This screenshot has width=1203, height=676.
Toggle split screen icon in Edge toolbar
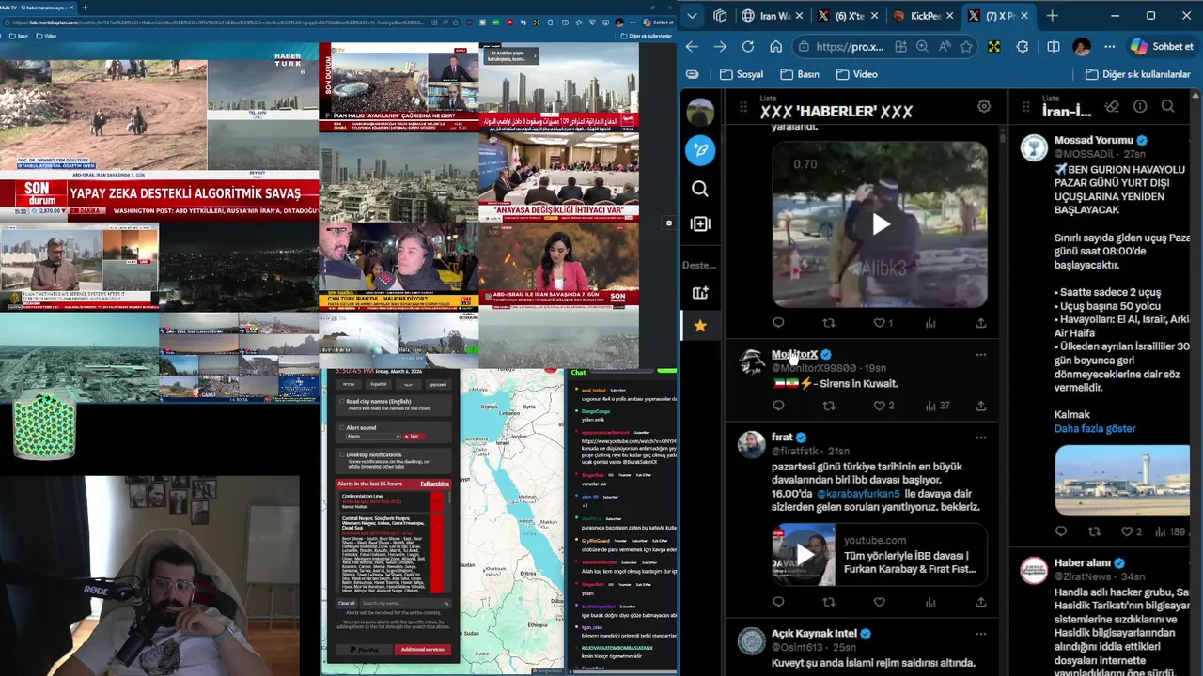point(1054,46)
